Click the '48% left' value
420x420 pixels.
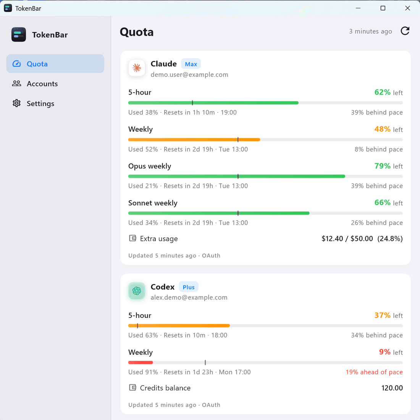tap(388, 129)
